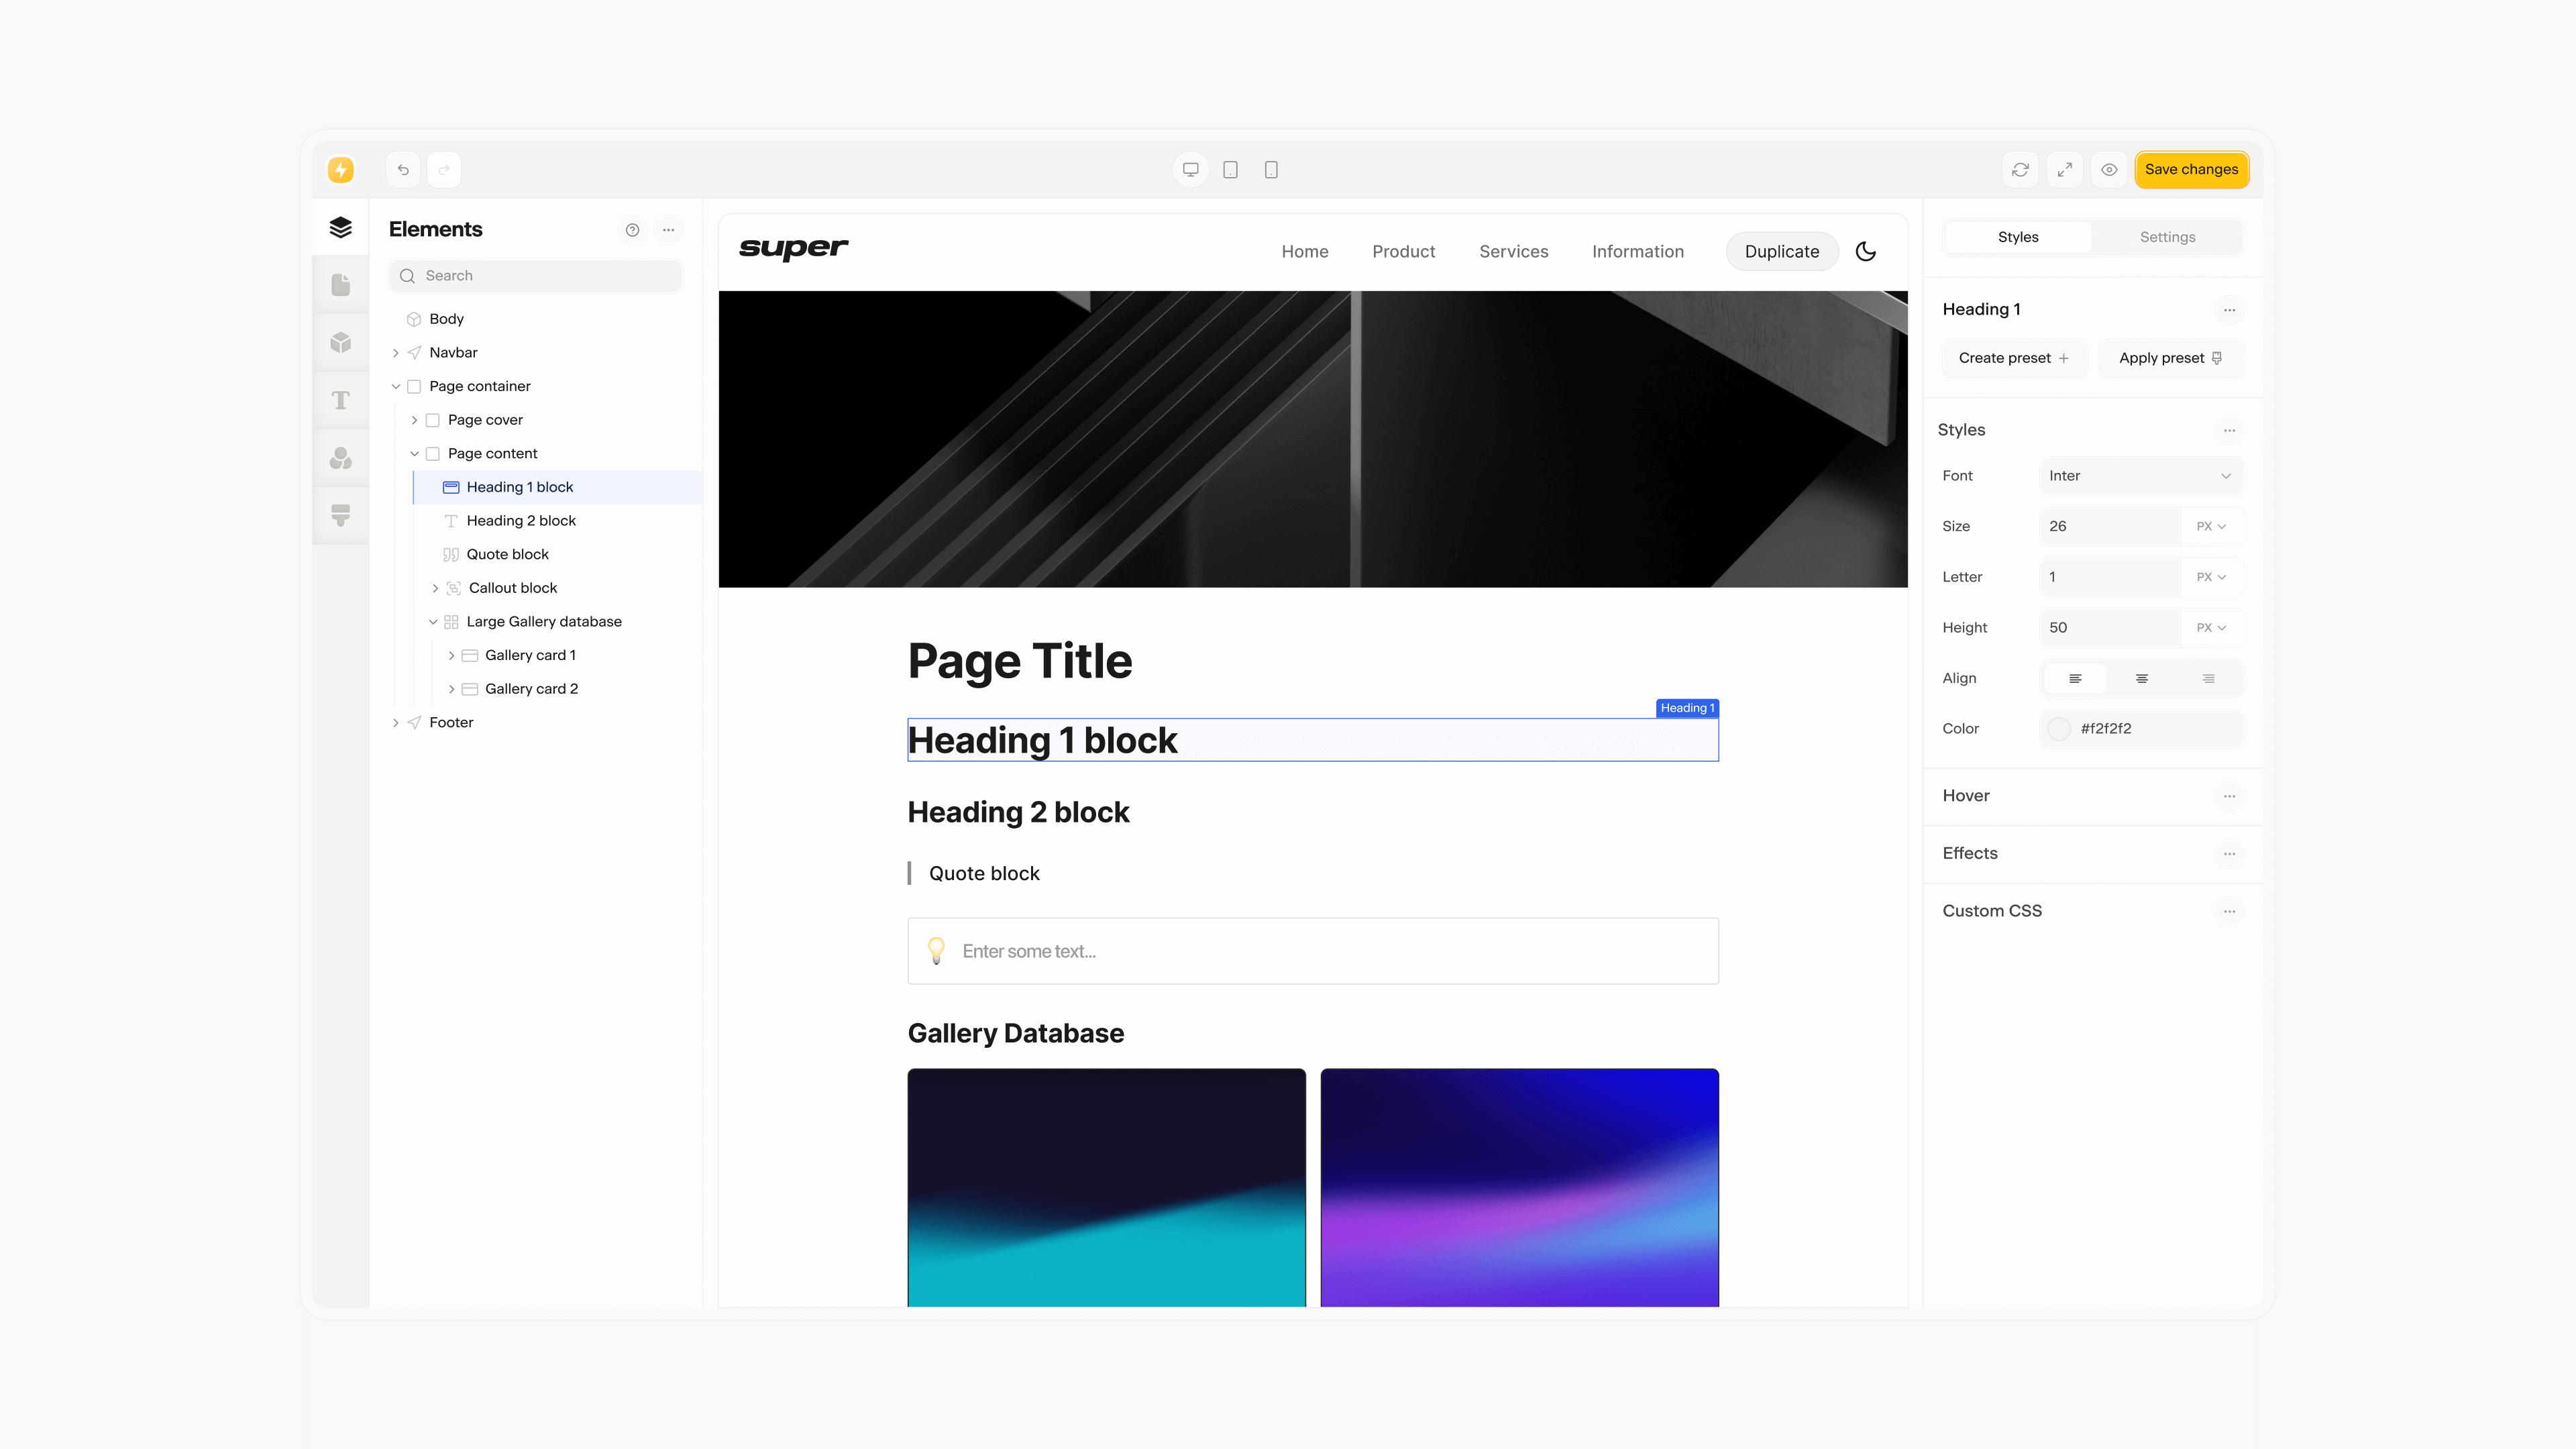The image size is (2576, 1449).
Task: Switch to tablet preview mode
Action: [1230, 169]
